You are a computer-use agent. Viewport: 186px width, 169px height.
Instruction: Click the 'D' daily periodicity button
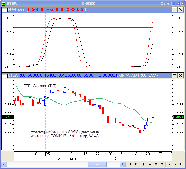(x=136, y=164)
